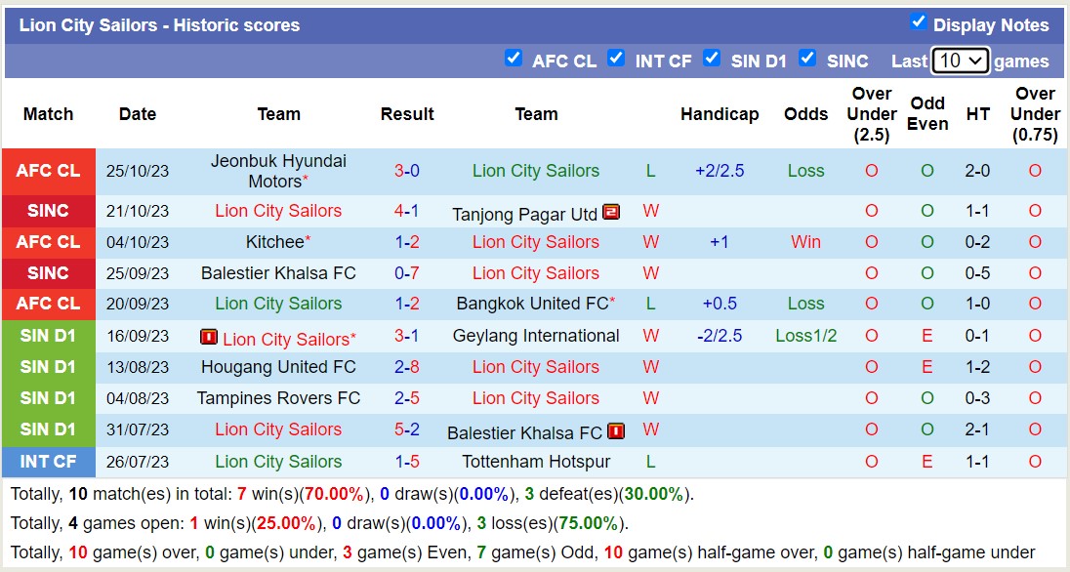Open the 2-8 score for the Hougang United match
The height and width of the screenshot is (572, 1070).
407,367
